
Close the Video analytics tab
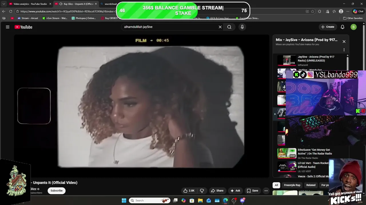[x=50, y=4]
